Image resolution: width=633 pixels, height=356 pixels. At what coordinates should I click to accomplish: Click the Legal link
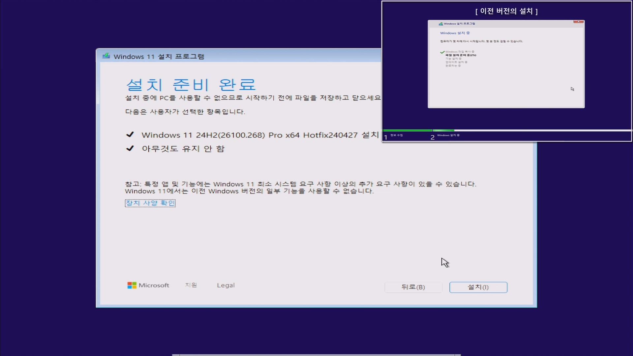[226, 285]
